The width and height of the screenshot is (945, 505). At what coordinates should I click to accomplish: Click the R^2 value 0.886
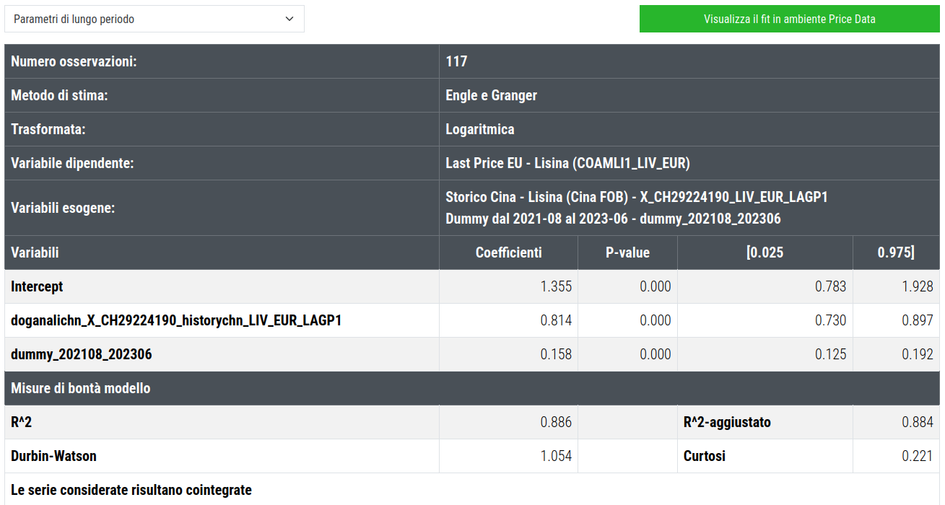(556, 422)
